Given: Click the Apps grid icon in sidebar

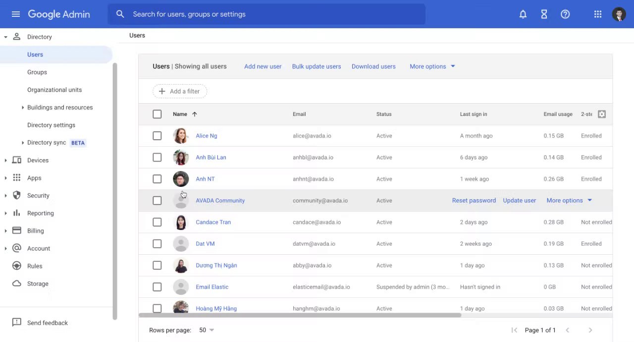Looking at the screenshot, I should (x=17, y=177).
